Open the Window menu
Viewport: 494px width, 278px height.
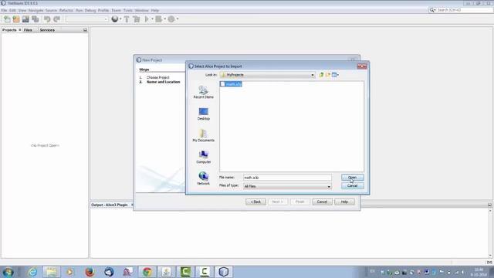pos(142,10)
